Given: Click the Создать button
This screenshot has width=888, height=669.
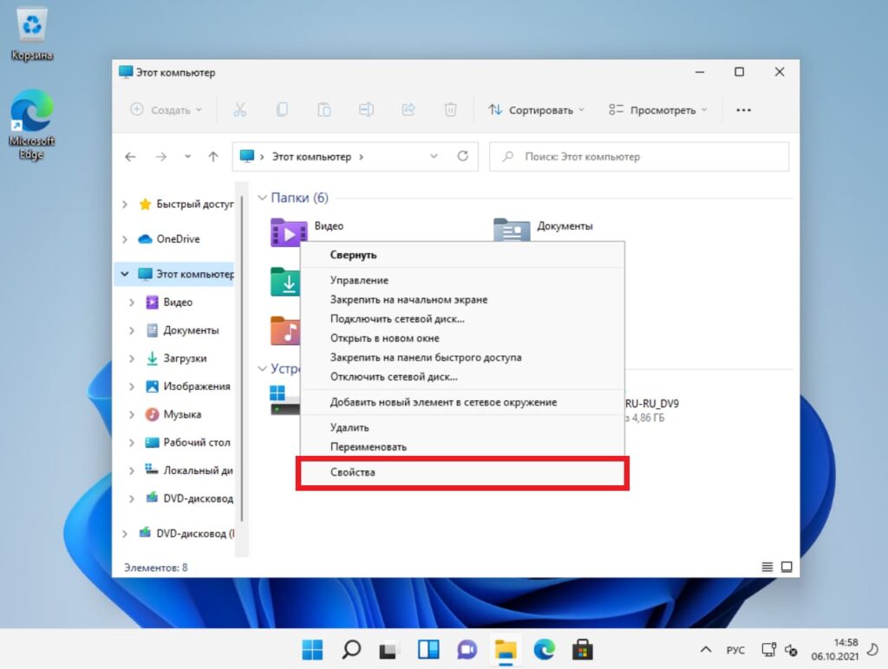Looking at the screenshot, I should pos(165,110).
